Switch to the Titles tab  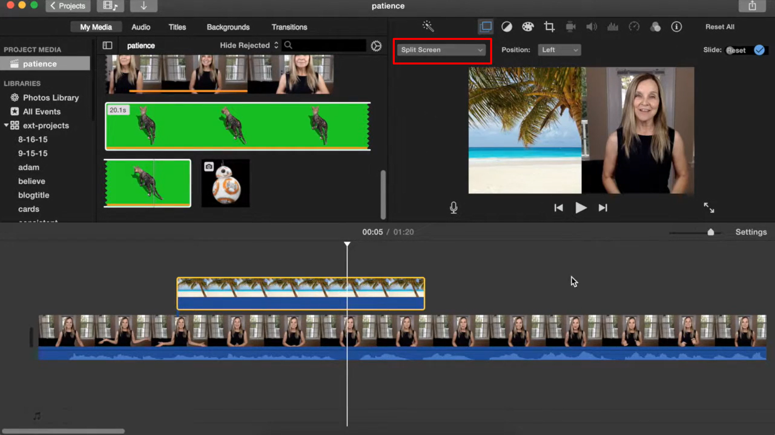pyautogui.click(x=177, y=27)
